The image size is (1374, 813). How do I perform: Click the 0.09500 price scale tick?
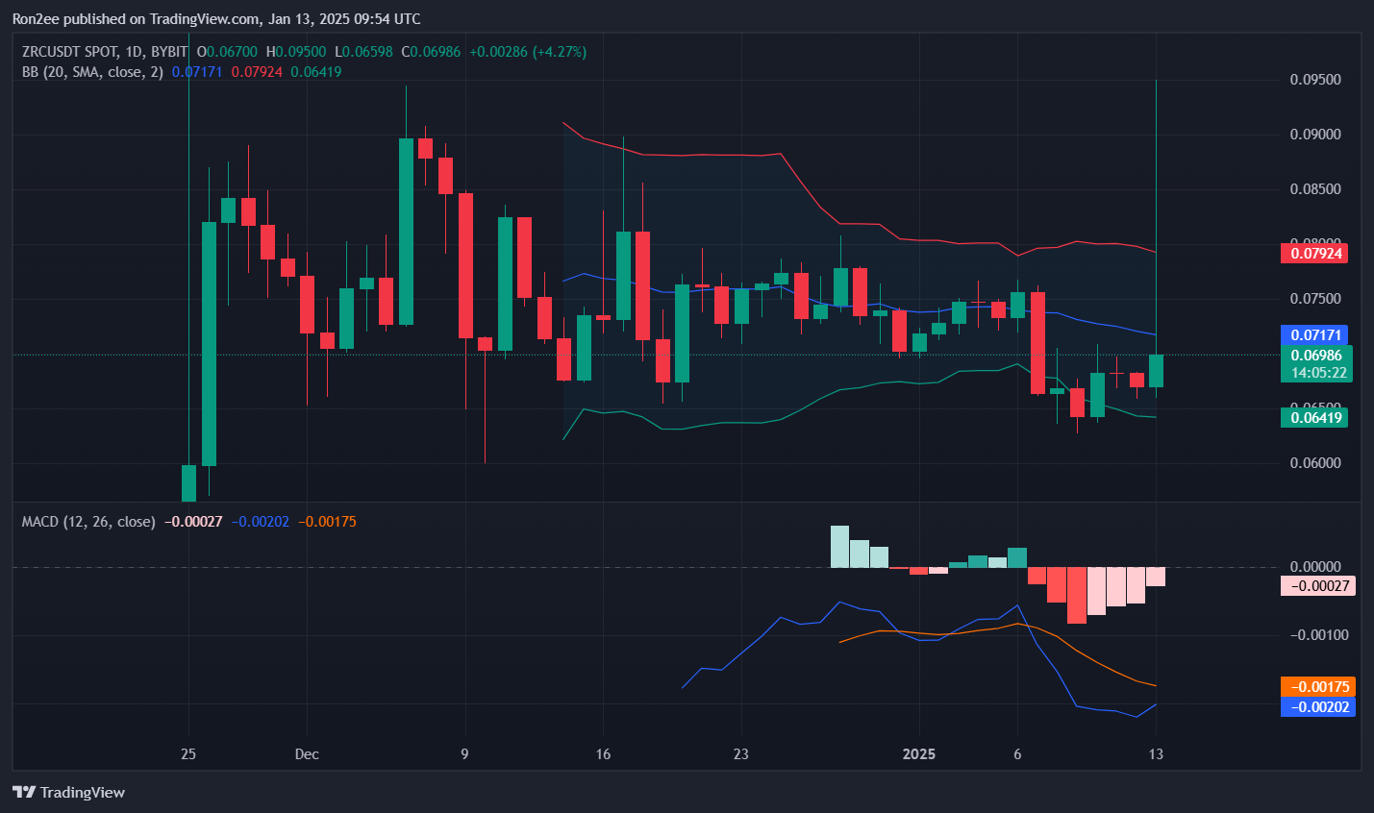(x=1315, y=80)
